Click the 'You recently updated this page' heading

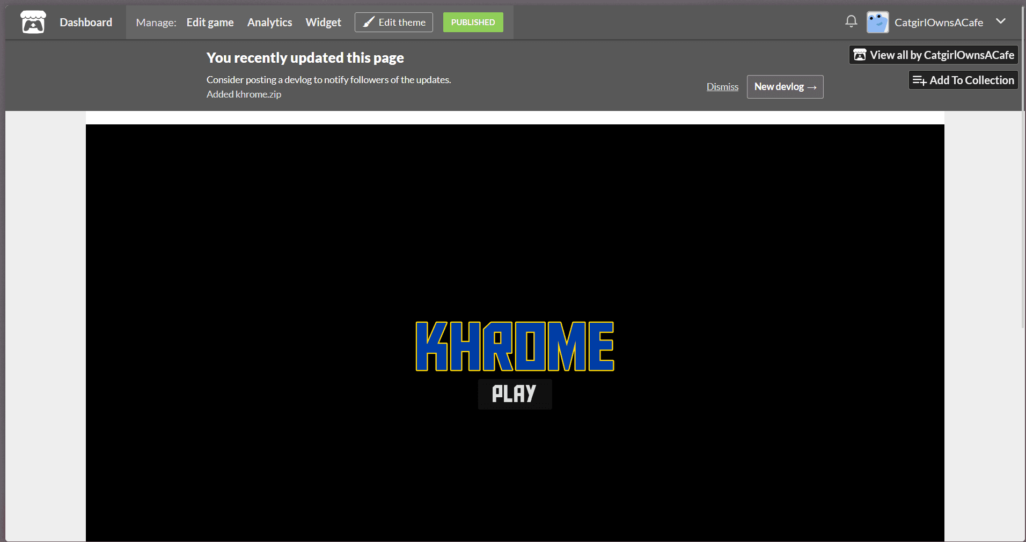(x=305, y=58)
